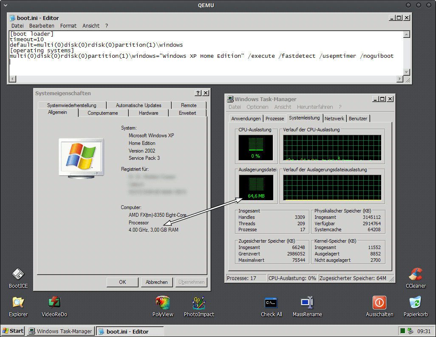
Task: Click the green CPU tray icon
Action: pyautogui.click(x=402, y=331)
